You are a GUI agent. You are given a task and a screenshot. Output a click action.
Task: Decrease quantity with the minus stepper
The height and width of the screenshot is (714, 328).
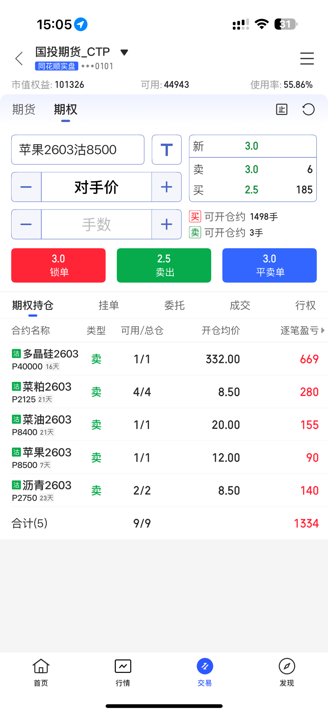26,224
